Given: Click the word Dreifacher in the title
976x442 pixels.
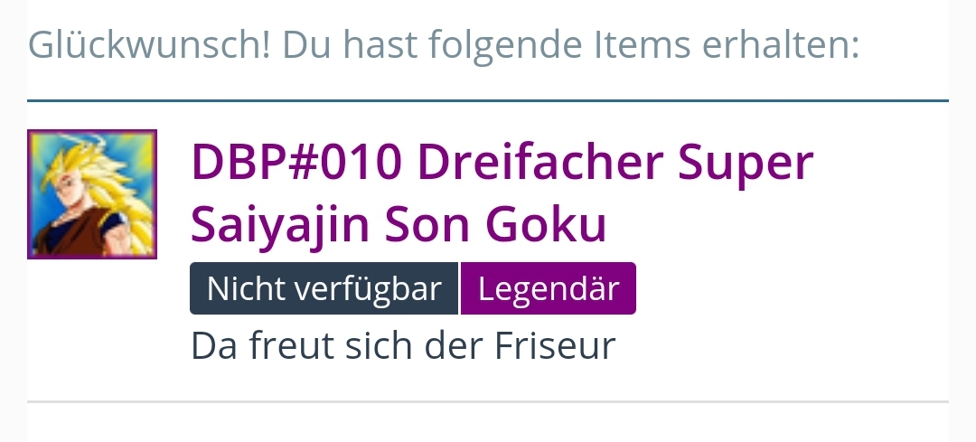Looking at the screenshot, I should [540, 162].
